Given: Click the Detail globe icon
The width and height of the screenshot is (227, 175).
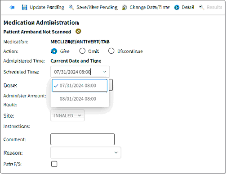Looking at the screenshot, I should coord(177,7).
